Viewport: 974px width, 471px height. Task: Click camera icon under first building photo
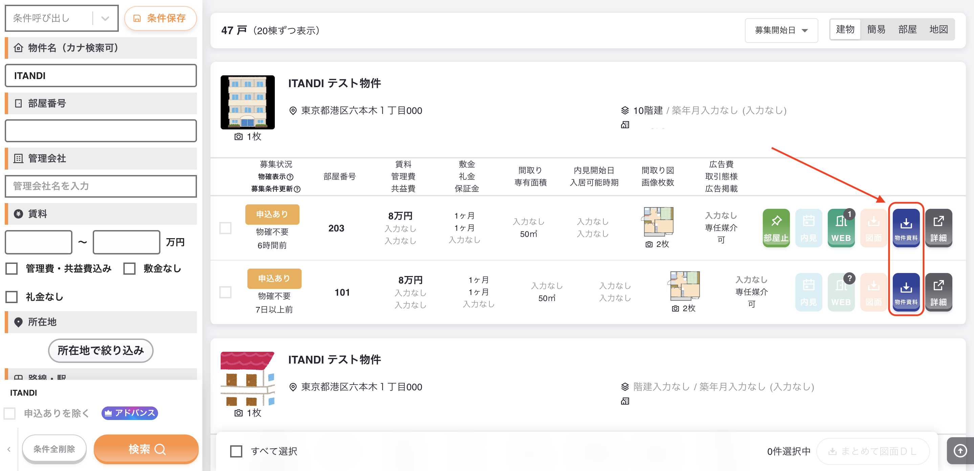238,136
